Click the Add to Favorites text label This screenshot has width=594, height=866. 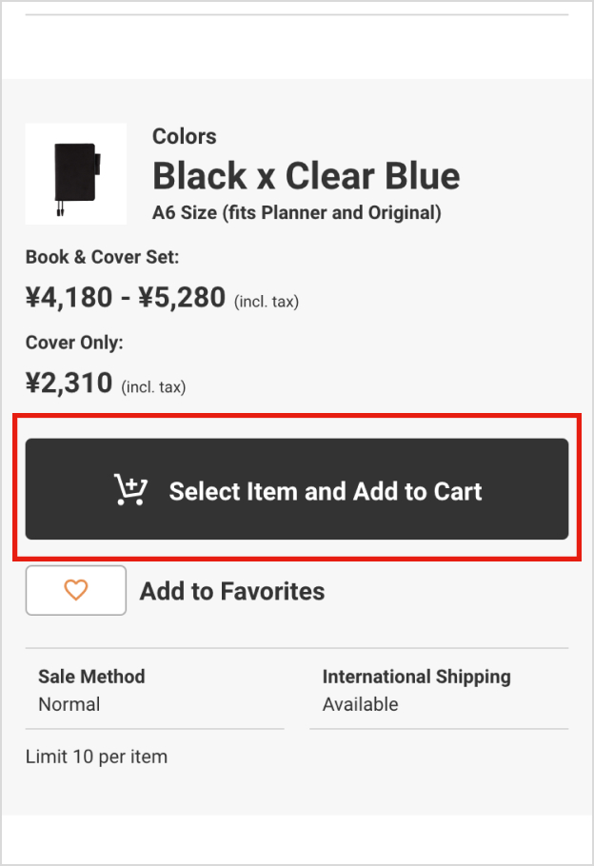point(232,591)
